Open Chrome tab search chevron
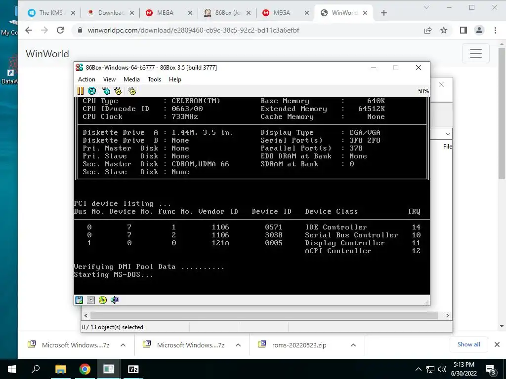Image resolution: width=506 pixels, height=379 pixels. 426,7
